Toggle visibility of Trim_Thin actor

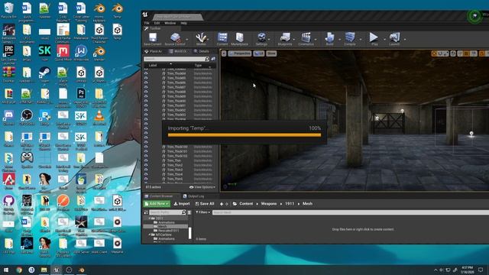coord(146,160)
